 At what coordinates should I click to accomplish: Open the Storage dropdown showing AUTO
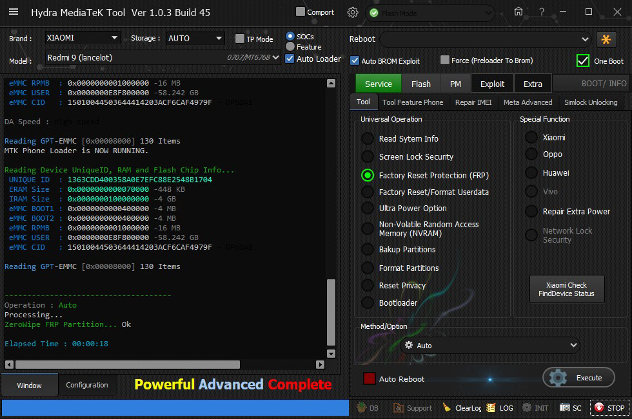click(195, 38)
